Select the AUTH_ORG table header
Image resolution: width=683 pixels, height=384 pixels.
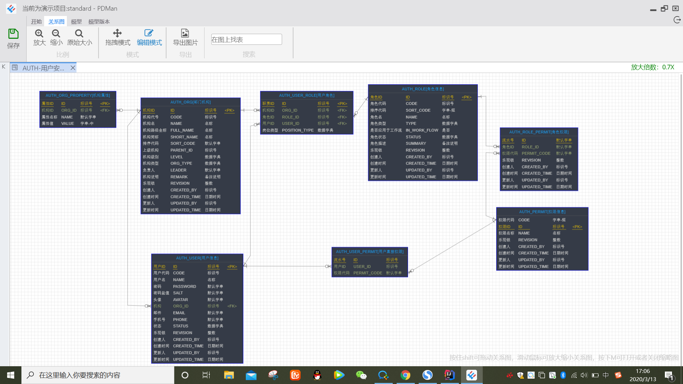(190, 102)
